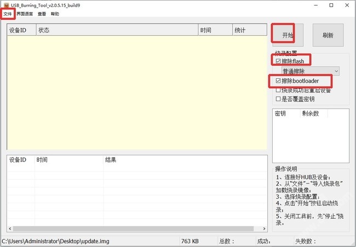The width and height of the screenshot is (356, 247).
Task: Click the 时间 column header in lower table
Action: pyautogui.click(x=69, y=159)
